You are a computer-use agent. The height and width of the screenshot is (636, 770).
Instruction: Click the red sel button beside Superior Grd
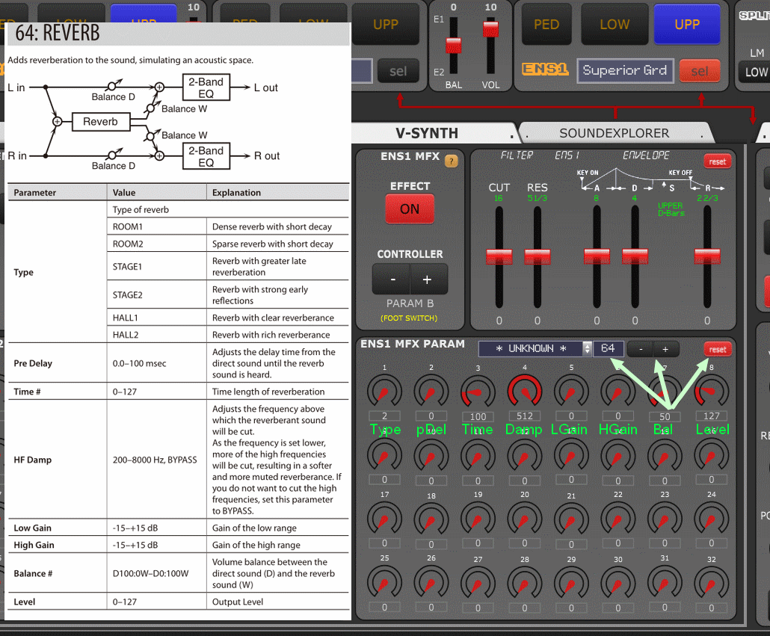(700, 72)
